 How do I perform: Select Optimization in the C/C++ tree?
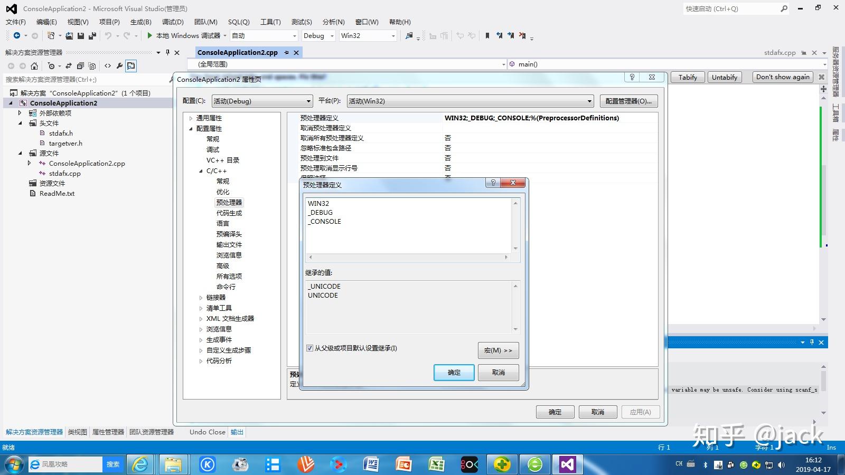point(222,192)
